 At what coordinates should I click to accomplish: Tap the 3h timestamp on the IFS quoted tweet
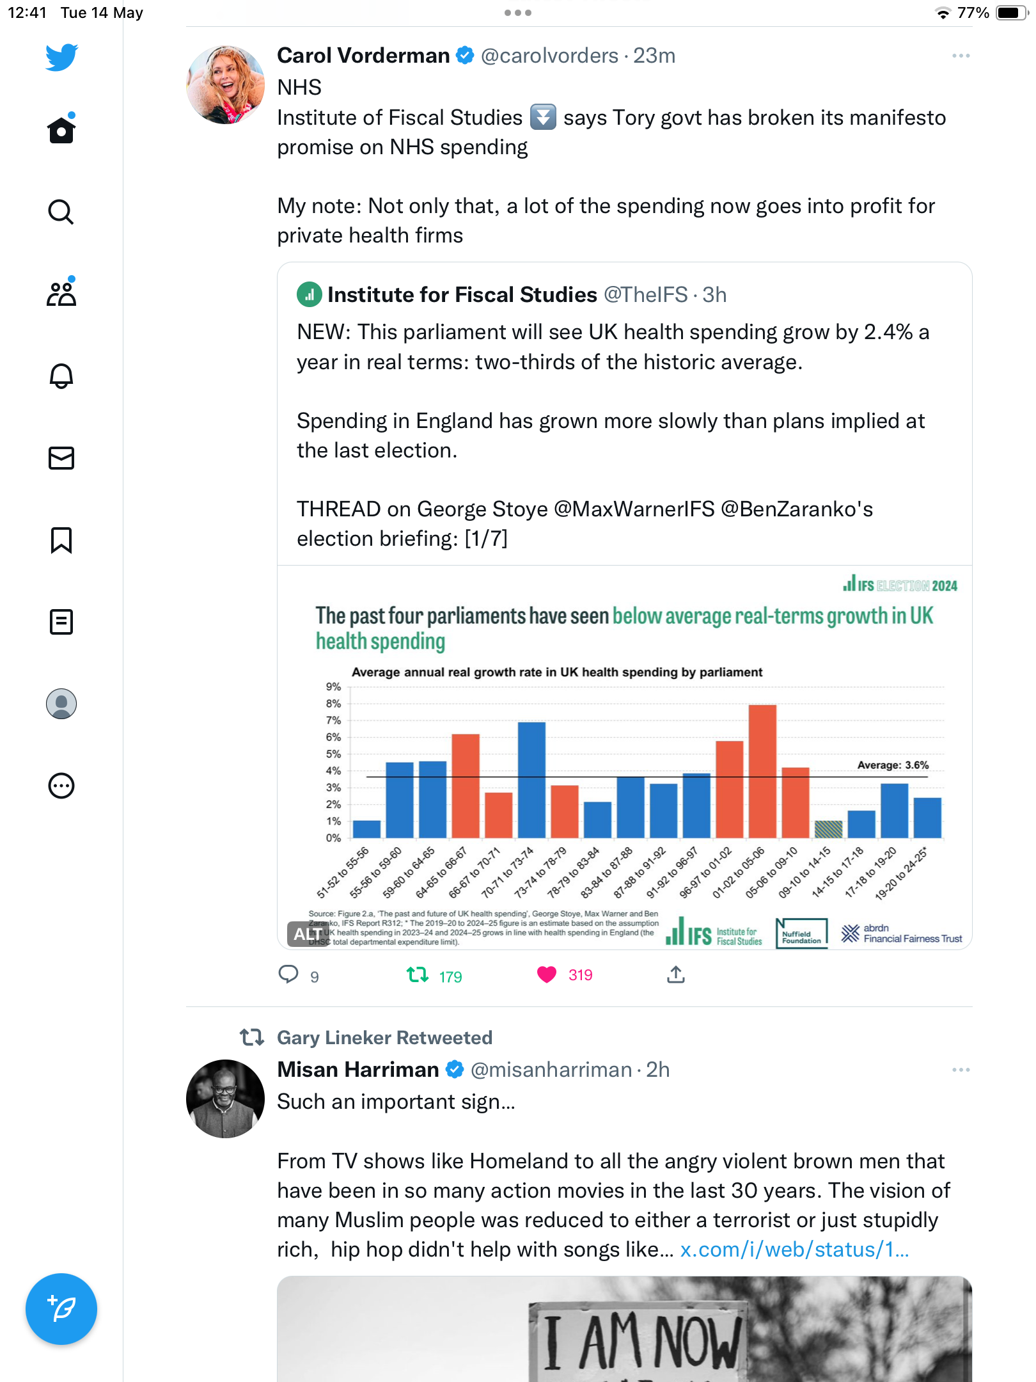[714, 294]
